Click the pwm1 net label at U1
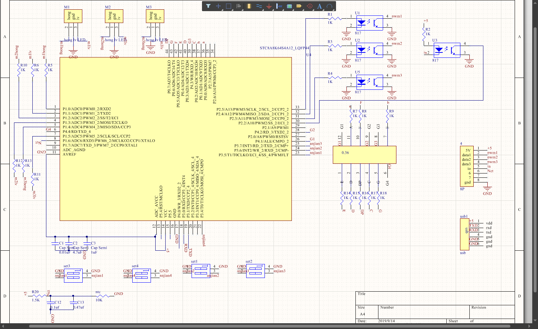 click(x=397, y=17)
